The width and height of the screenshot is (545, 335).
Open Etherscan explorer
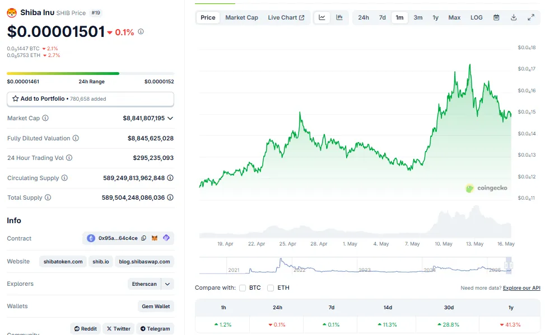click(145, 284)
